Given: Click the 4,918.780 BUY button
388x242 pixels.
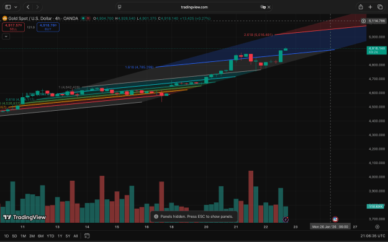Looking at the screenshot, I should 48,27.
